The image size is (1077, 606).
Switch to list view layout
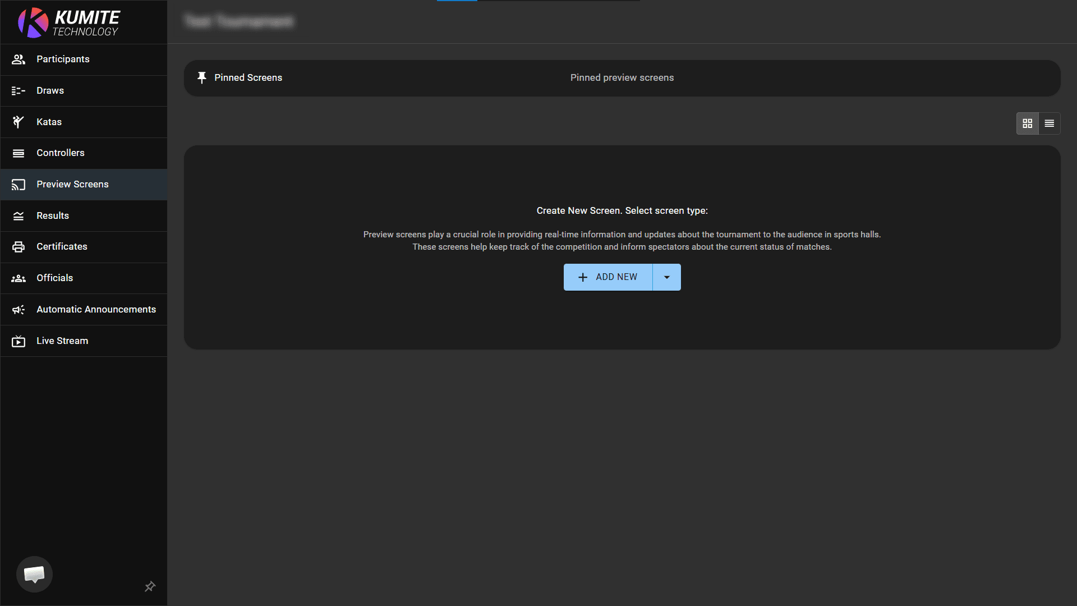(1050, 123)
